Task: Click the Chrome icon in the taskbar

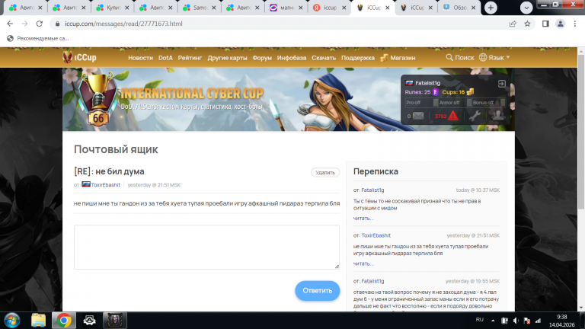Action: click(x=64, y=320)
